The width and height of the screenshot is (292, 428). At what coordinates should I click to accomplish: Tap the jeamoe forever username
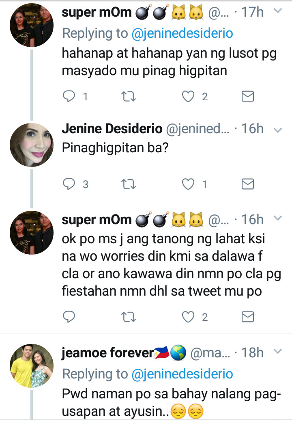coord(107,352)
